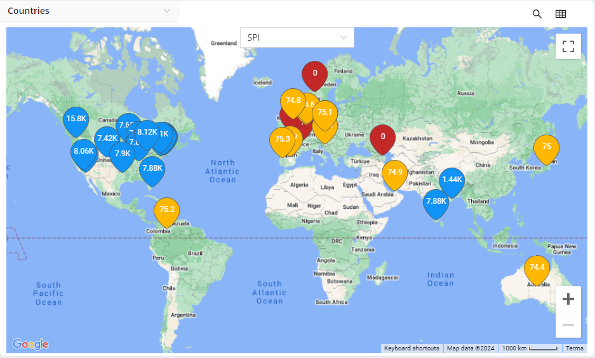
Task: Click the Russia map label
Action: pos(465,93)
